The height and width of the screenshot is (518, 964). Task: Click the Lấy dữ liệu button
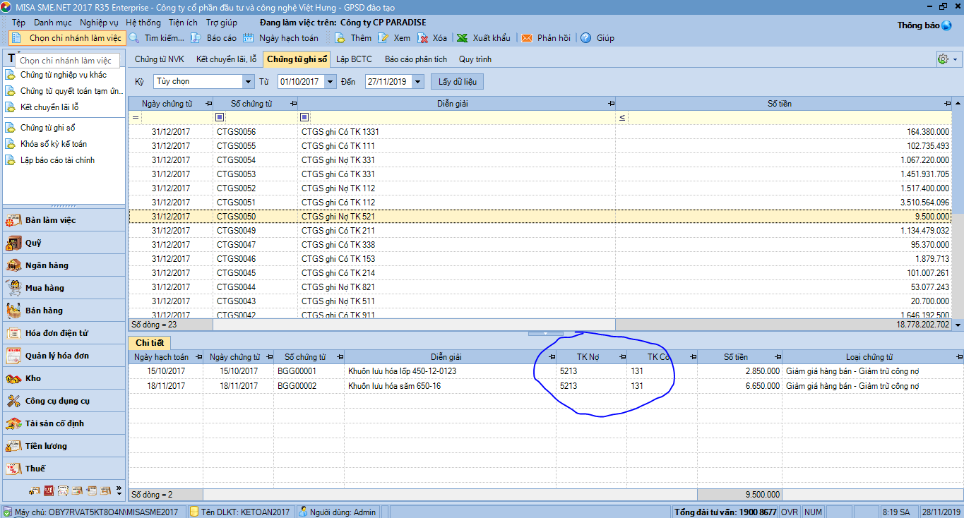[457, 82]
